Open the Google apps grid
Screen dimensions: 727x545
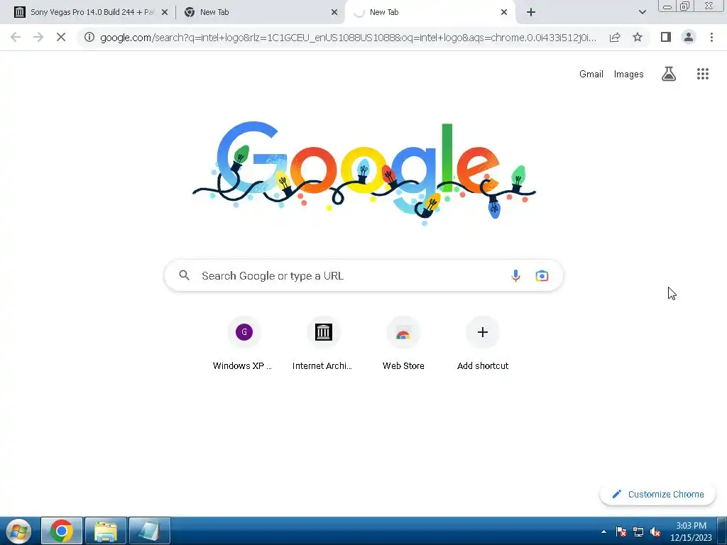[702, 74]
